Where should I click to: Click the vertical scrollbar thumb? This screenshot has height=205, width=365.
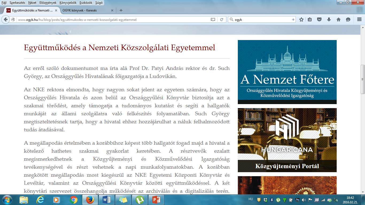click(363, 79)
